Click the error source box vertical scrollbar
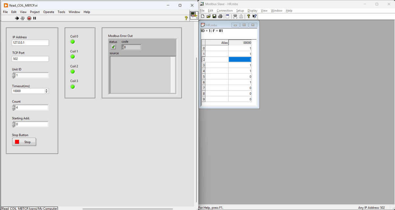395x210 pixels. pyautogui.click(x=173, y=75)
